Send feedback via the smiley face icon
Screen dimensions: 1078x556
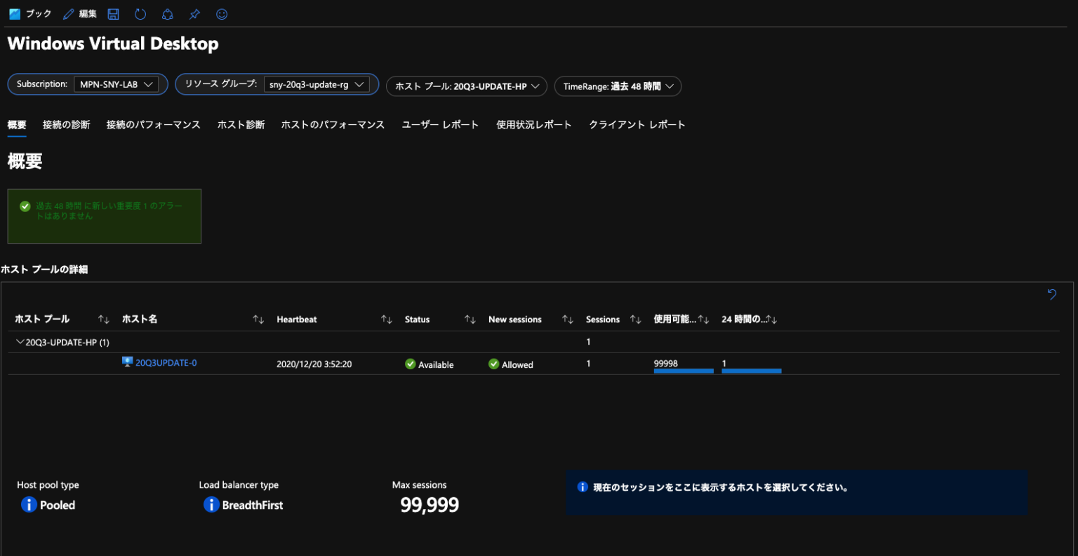[221, 14]
